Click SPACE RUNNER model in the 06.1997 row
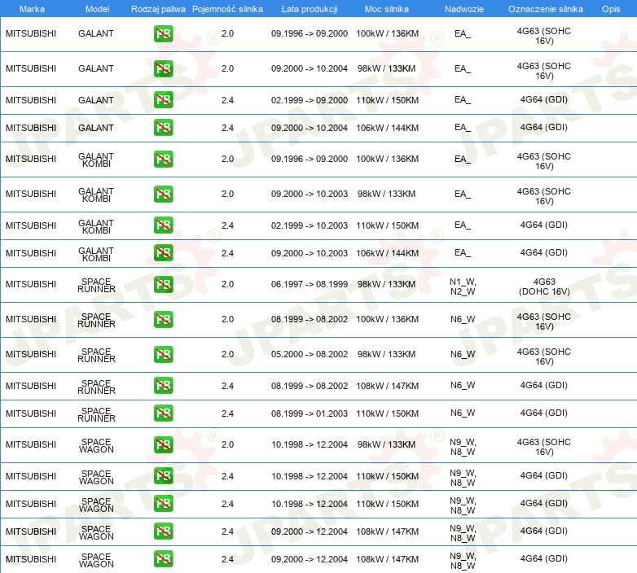637x573 pixels. click(x=96, y=286)
